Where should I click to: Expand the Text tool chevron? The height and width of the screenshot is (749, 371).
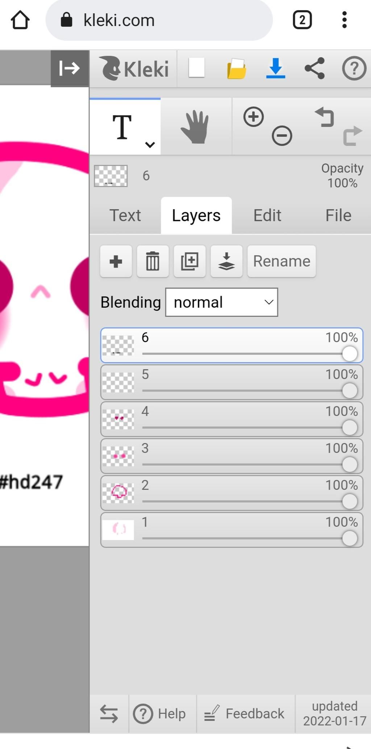tap(150, 145)
